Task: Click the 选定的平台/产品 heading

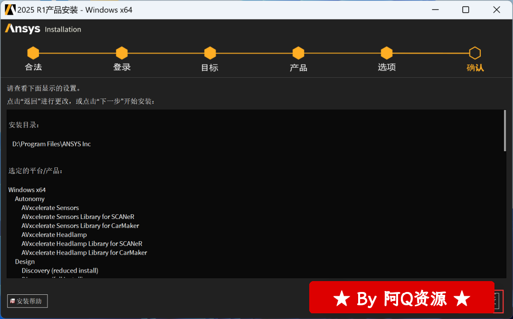Action: pyautogui.click(x=35, y=171)
